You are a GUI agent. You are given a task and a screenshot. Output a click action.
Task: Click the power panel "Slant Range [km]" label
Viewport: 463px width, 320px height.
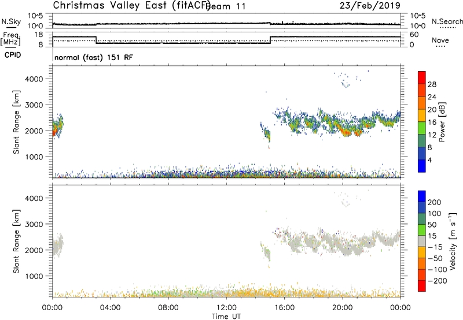pyautogui.click(x=16, y=122)
